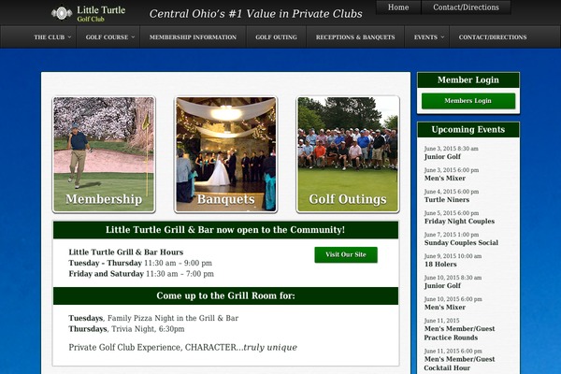Open the Banquets wedding photo tile
Image resolution: width=561 pixels, height=374 pixels.
pyautogui.click(x=225, y=154)
